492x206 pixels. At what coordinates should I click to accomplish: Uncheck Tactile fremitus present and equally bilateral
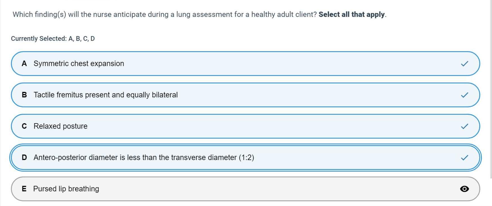pyautogui.click(x=106, y=95)
